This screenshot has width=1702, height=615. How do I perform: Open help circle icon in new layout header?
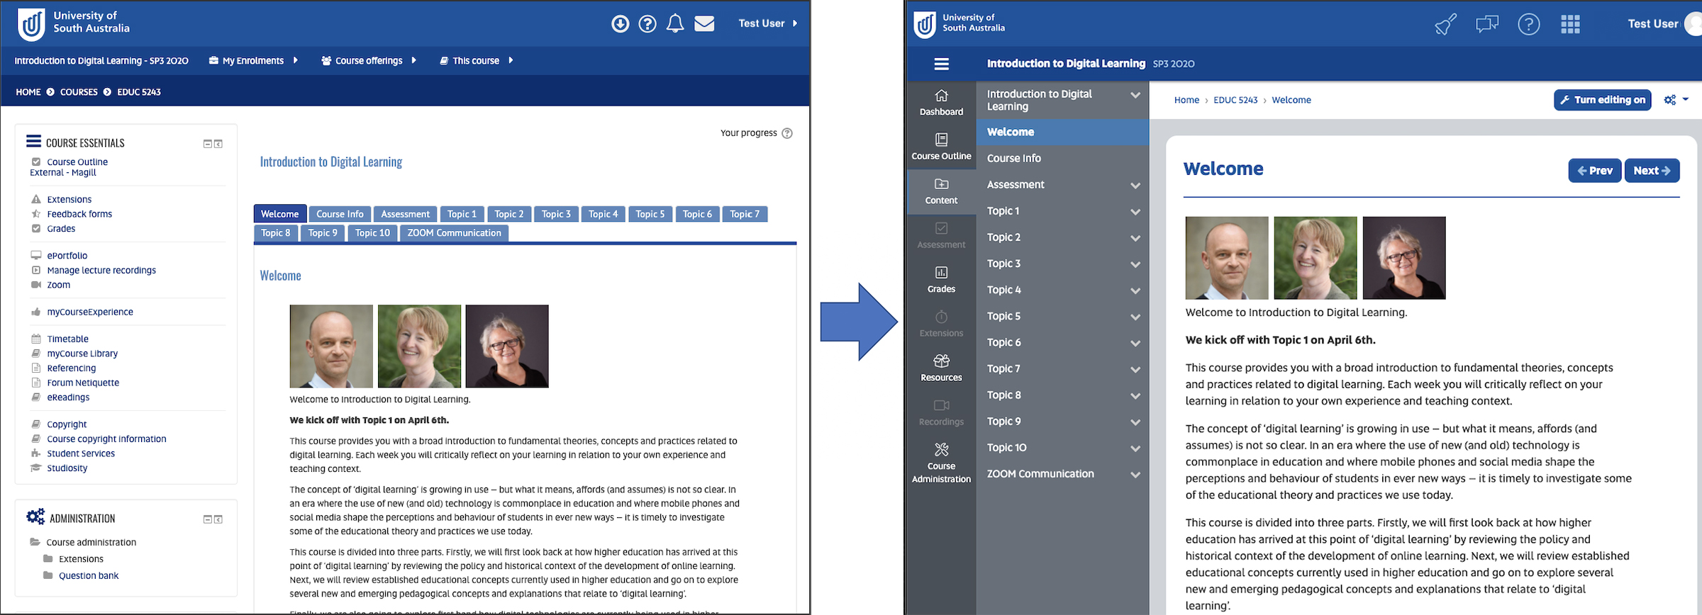click(x=1528, y=24)
